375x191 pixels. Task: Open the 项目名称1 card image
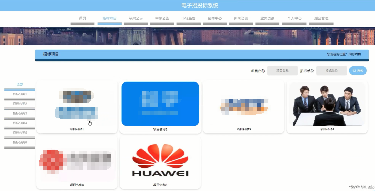pyautogui.click(x=77, y=104)
